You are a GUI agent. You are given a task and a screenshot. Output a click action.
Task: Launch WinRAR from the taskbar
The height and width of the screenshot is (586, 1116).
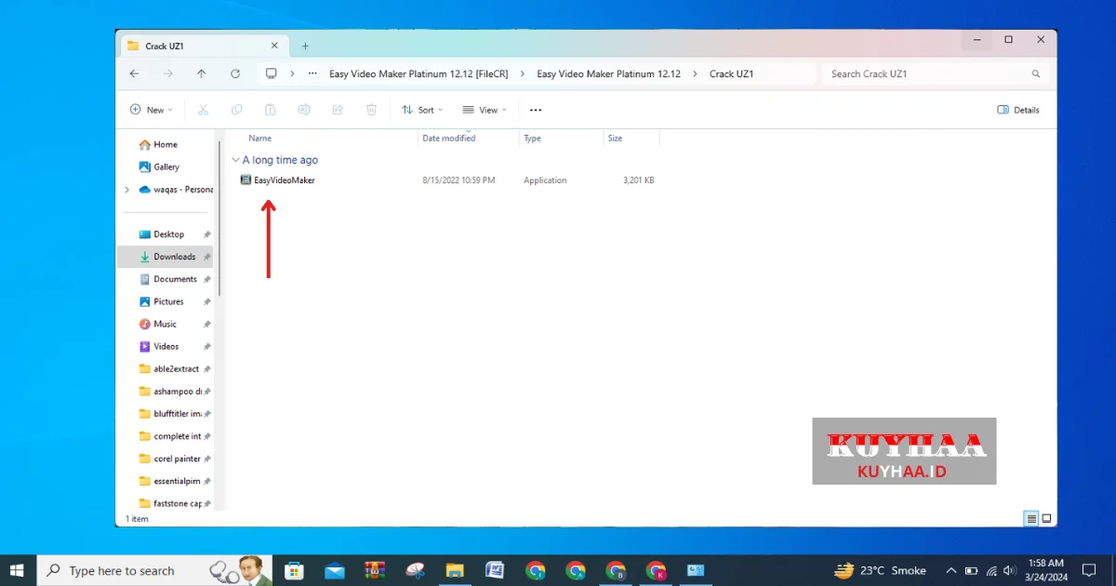point(375,570)
